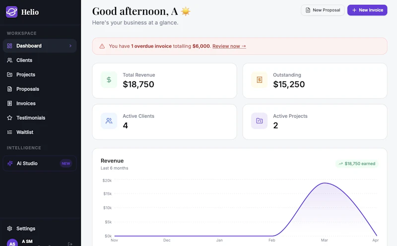The width and height of the screenshot is (397, 246).
Task: Click the Revenue chart heading
Action: 112,161
